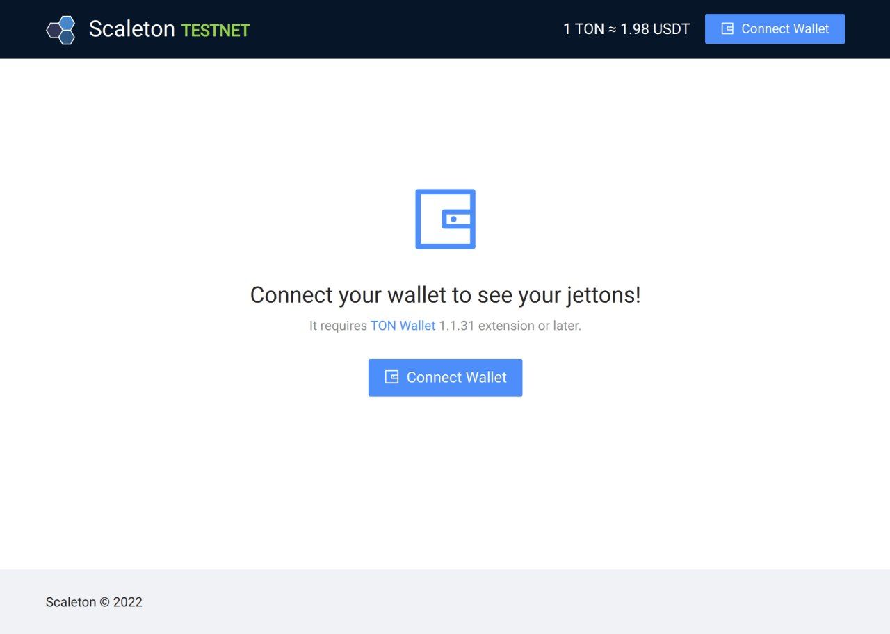The height and width of the screenshot is (634, 890).
Task: Select the '1.1.31 extension or later' text
Action: pos(510,326)
